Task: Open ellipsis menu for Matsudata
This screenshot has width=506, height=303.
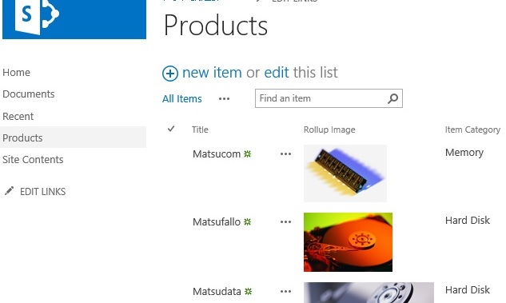Action: 285,291
